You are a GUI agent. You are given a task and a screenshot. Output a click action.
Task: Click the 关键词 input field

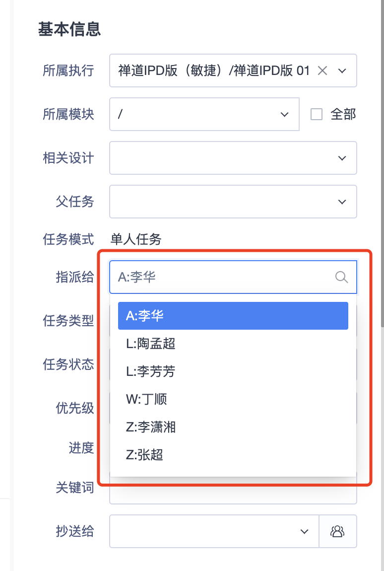point(233,492)
